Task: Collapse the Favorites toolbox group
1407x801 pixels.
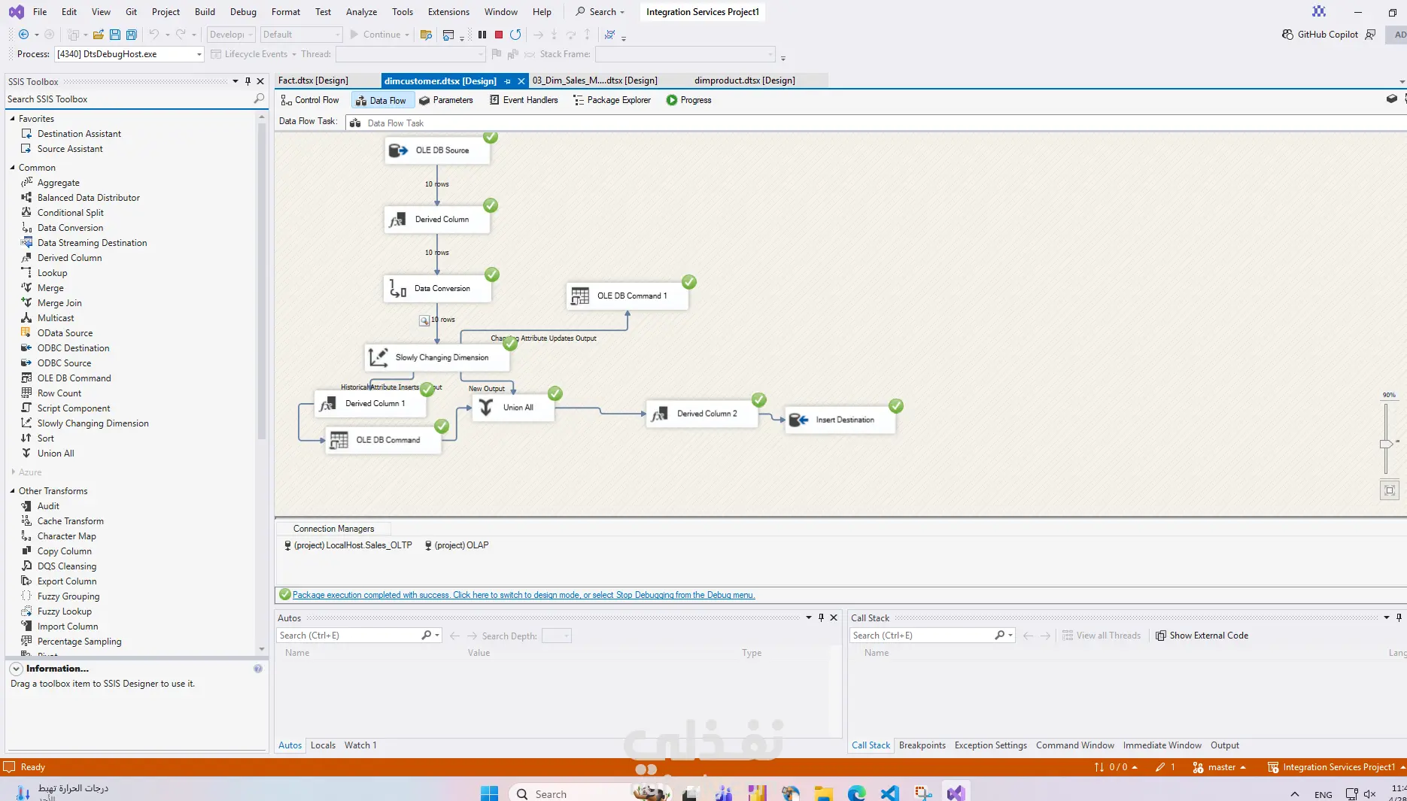Action: [x=12, y=119]
